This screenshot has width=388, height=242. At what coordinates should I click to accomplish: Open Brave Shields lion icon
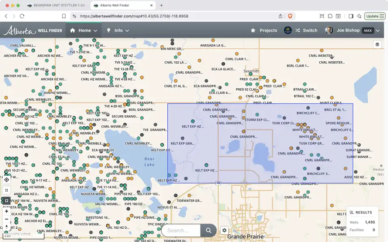point(290,16)
